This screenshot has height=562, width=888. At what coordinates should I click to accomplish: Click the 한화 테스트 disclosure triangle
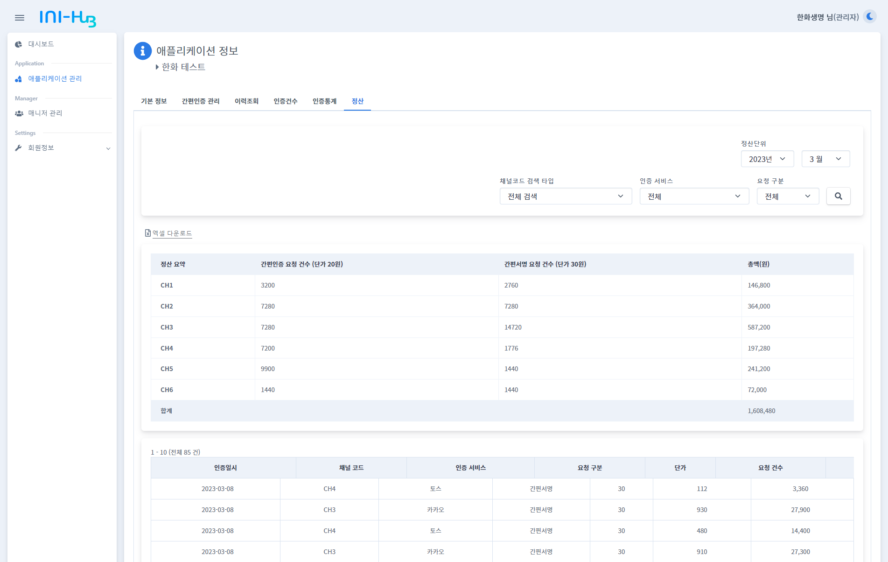pyautogui.click(x=157, y=67)
